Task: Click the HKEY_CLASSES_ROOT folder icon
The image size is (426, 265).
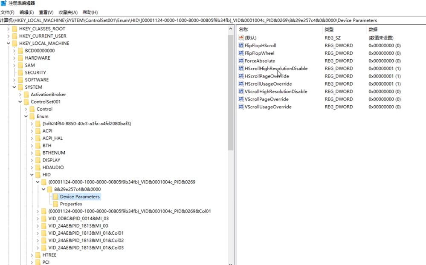Action: click(x=14, y=29)
